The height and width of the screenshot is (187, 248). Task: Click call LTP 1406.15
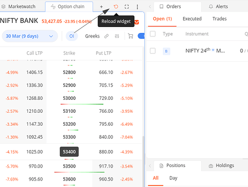point(34,72)
